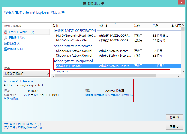The height and width of the screenshot is (135, 187).
Task: Click the left arrow of the horizontal scrollbar
Action: 53,76
